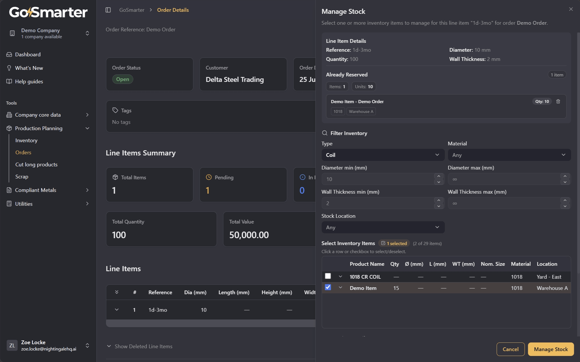Expand the Demo Item inventory row
This screenshot has height=362, width=580.
(340, 288)
